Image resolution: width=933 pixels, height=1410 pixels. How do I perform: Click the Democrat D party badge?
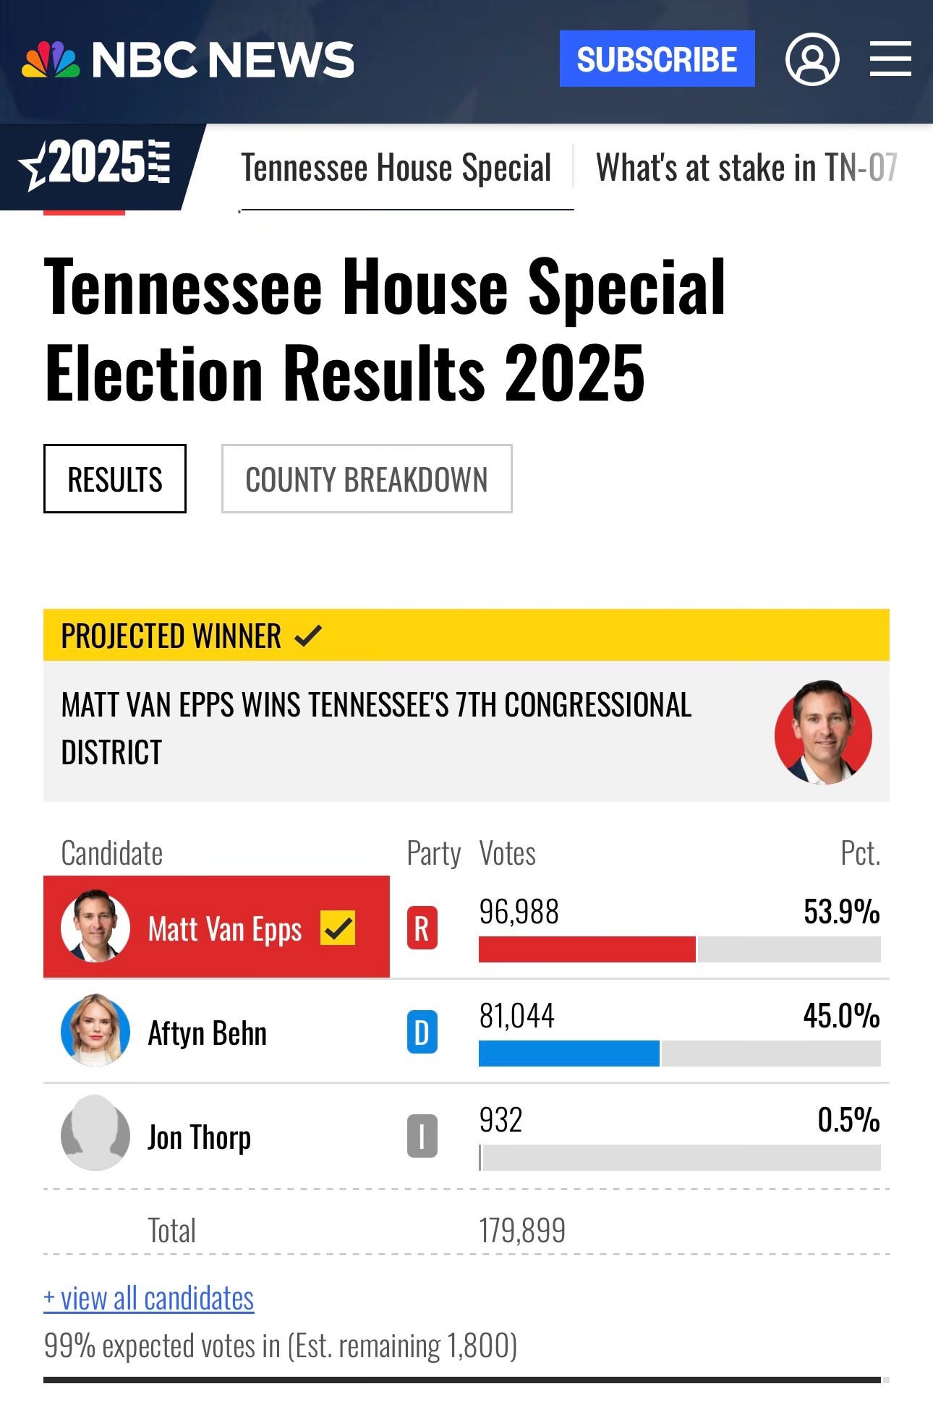(422, 1032)
